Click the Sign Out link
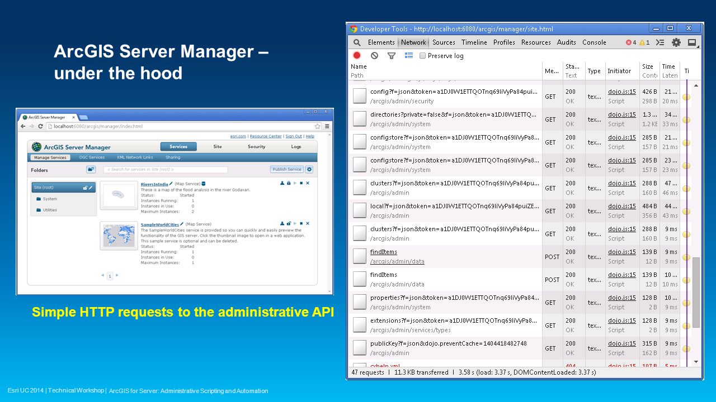Image resolution: width=716 pixels, height=402 pixels. 293,136
